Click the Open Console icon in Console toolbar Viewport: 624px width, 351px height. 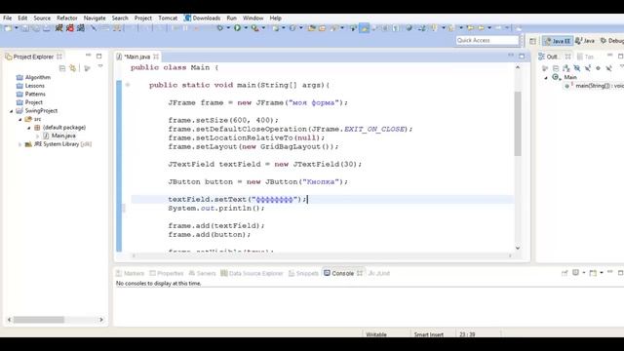point(593,273)
